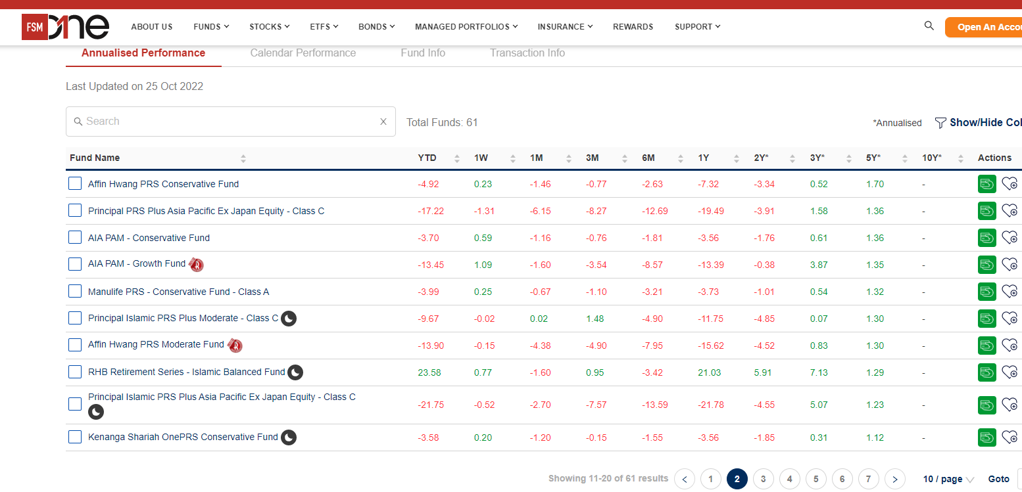Add Affin Hwang PRS Conservative Fund to watchlist
Image resolution: width=1022 pixels, height=492 pixels.
(x=1010, y=184)
